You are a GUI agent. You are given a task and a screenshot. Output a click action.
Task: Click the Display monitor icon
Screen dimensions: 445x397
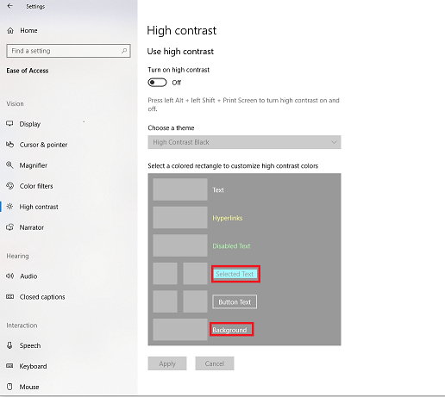point(9,124)
